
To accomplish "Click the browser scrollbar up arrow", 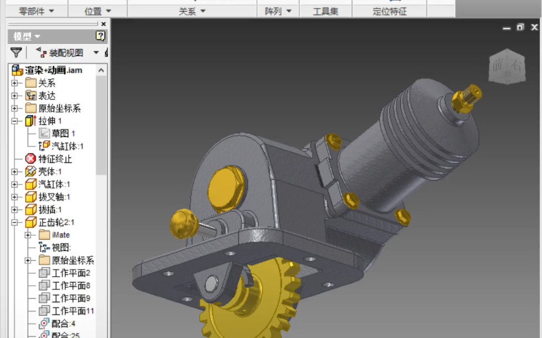I will (101, 71).
